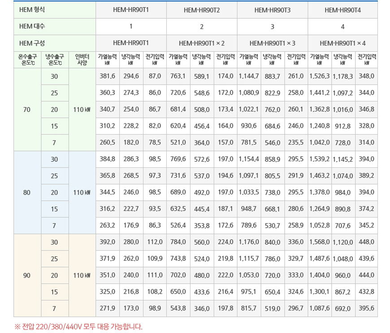Viewport: 390px width, 333px height.
Task: Select the value '348.0'
Action: 366,76
